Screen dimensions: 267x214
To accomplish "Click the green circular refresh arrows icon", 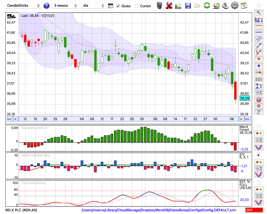I will pos(207,6).
